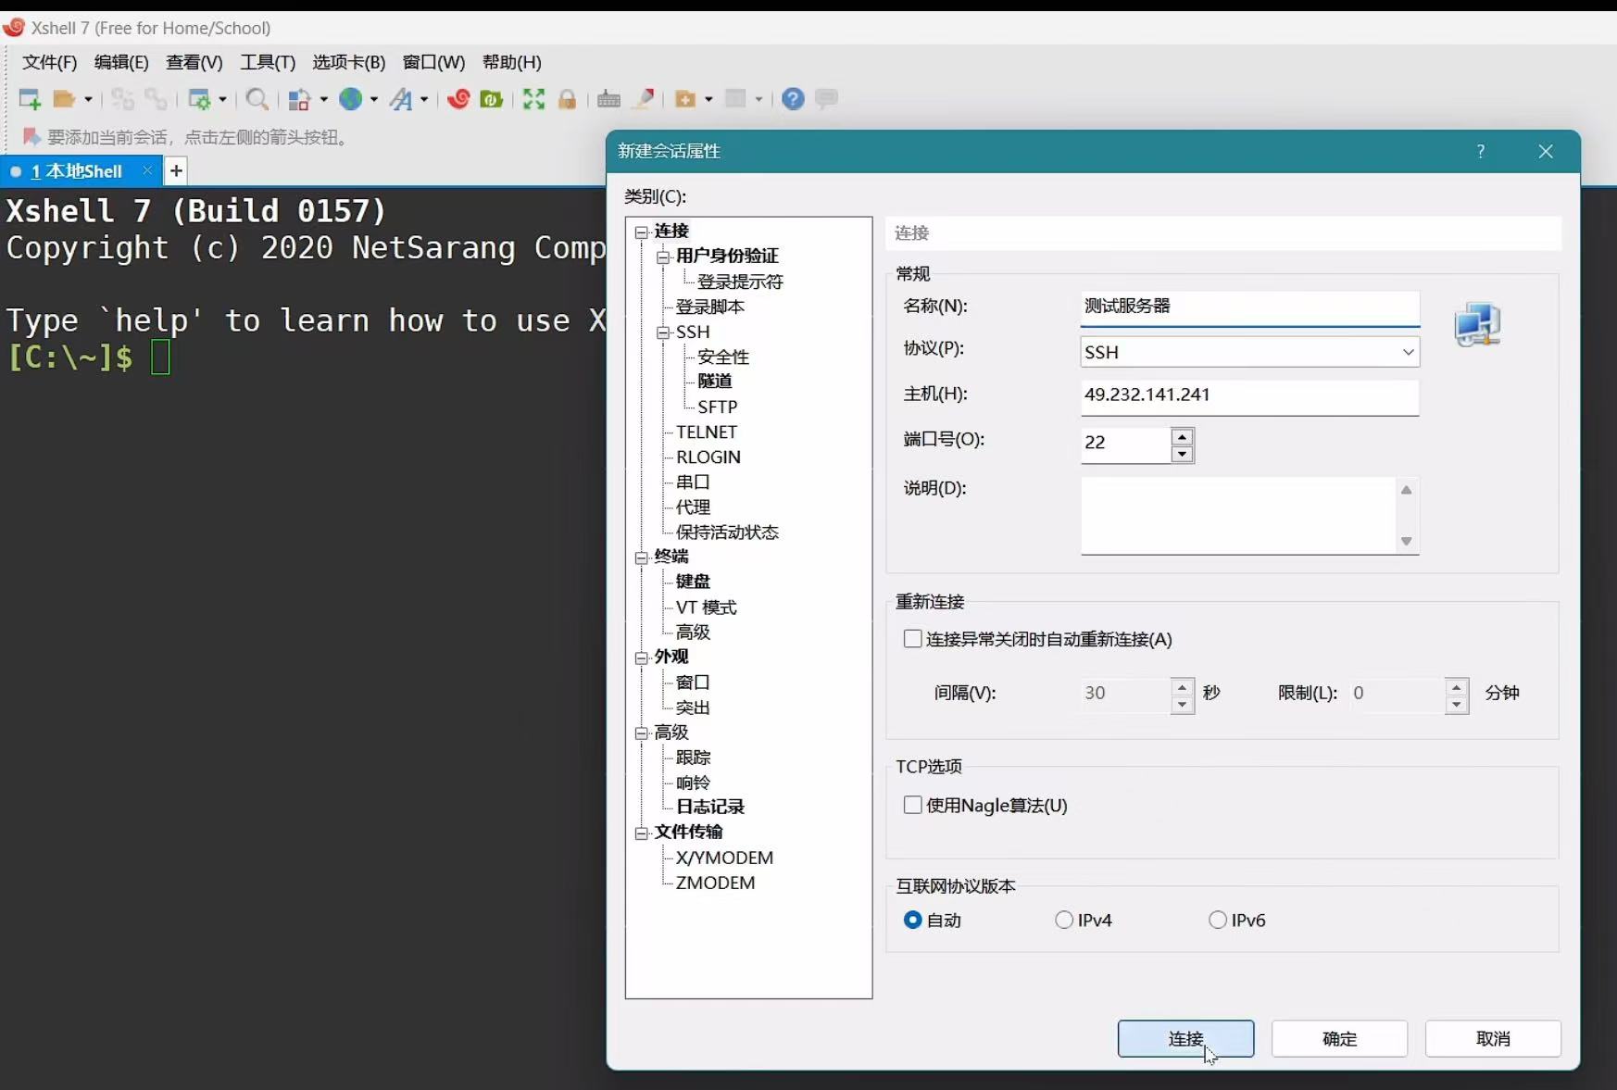
Task: Click the Find magnifier icon
Action: [257, 99]
